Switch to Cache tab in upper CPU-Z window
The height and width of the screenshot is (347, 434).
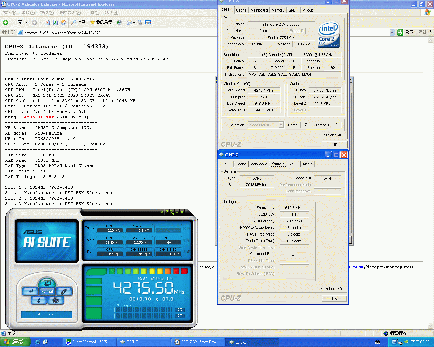[x=241, y=10]
